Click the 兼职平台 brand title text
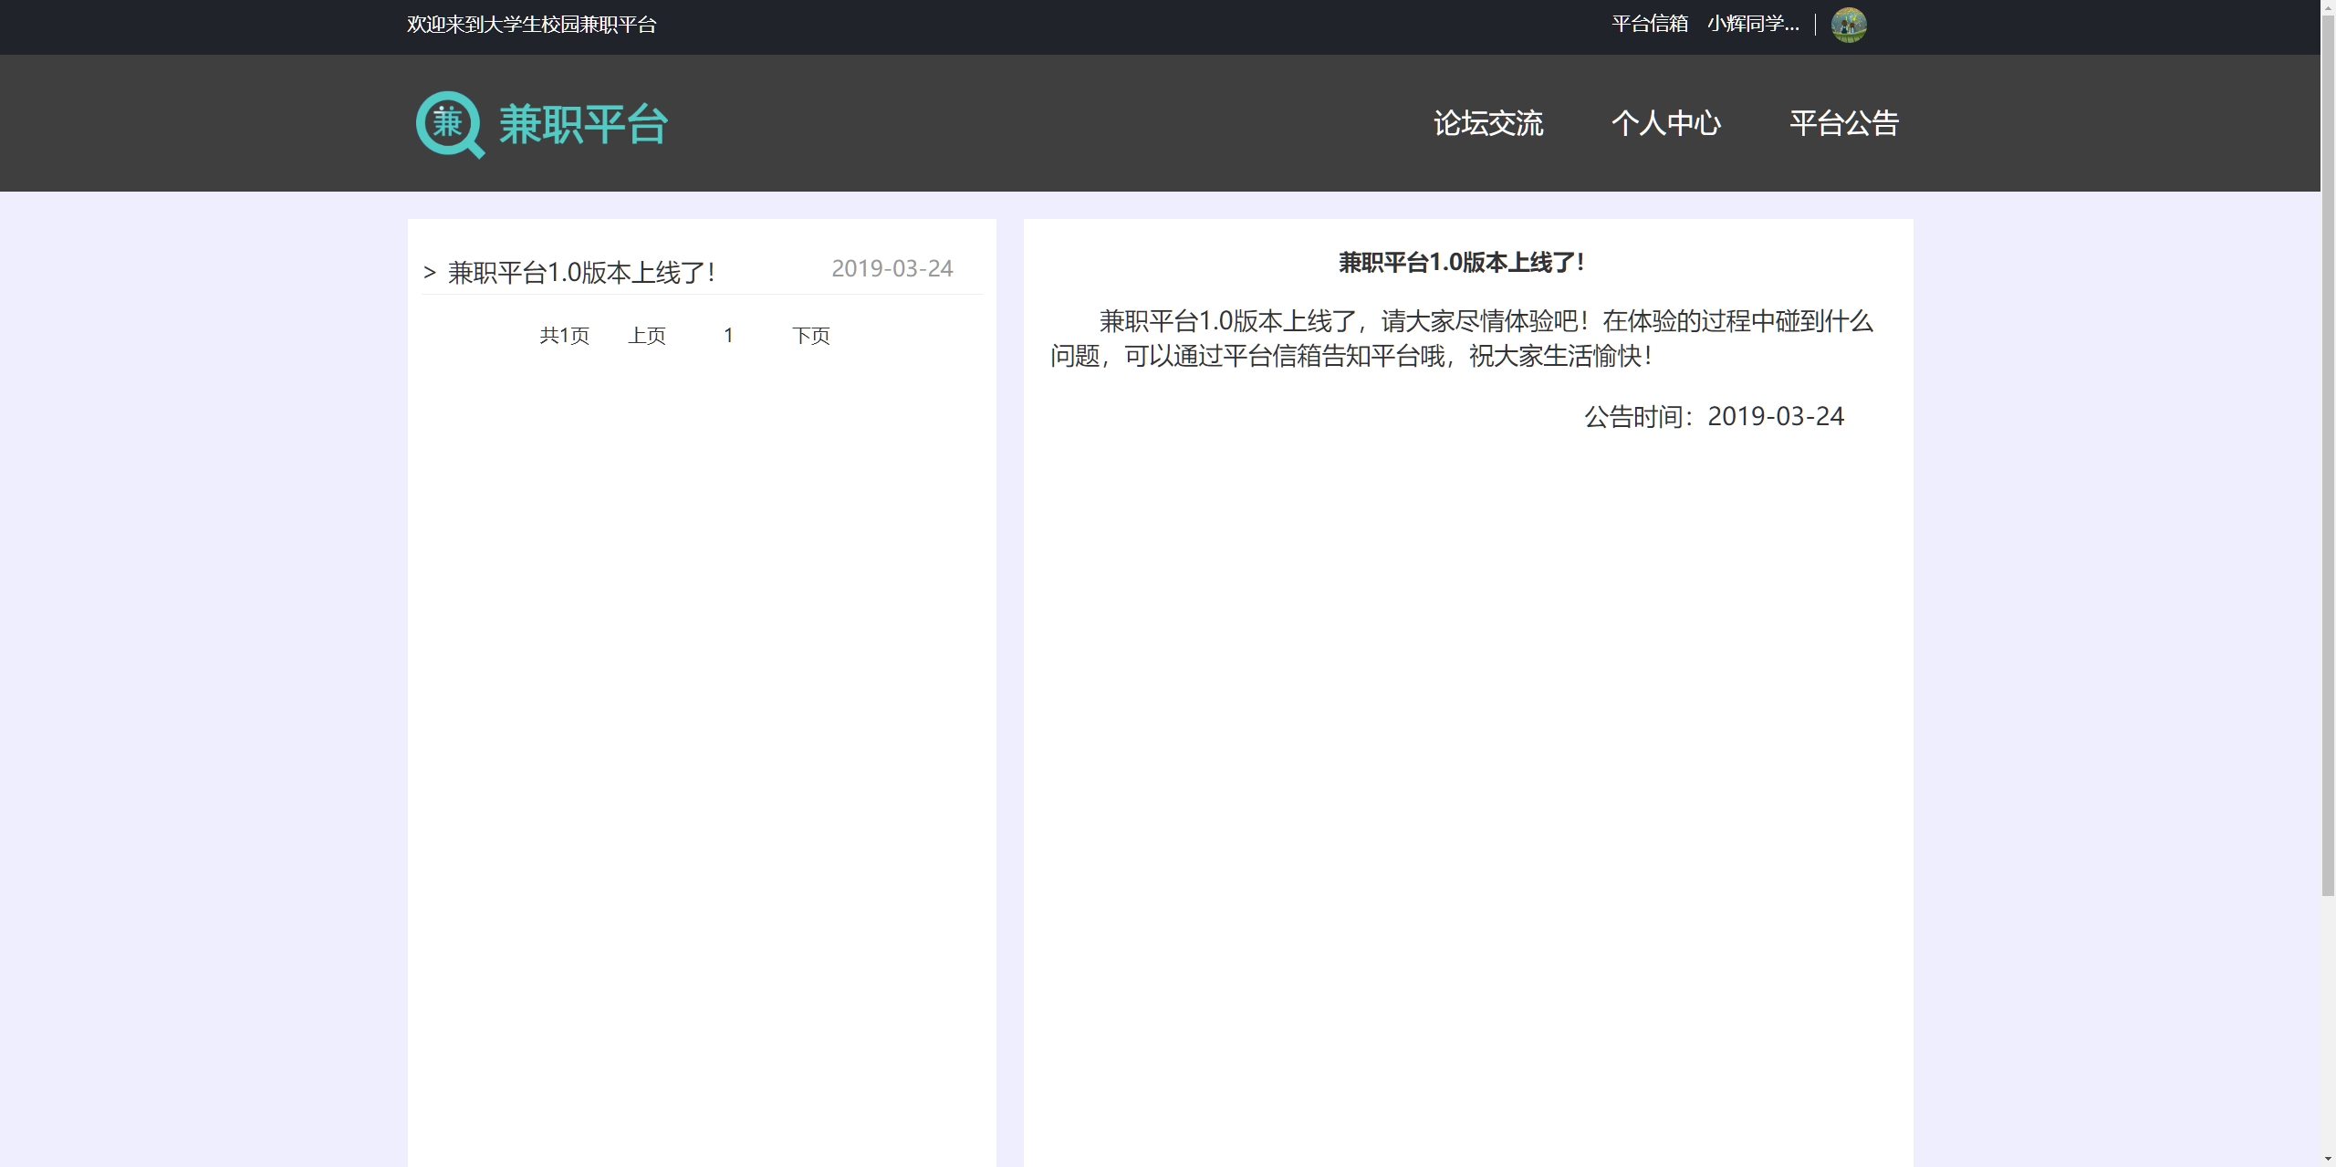Screen dimensions: 2336x1167 pyautogui.click(x=584, y=124)
